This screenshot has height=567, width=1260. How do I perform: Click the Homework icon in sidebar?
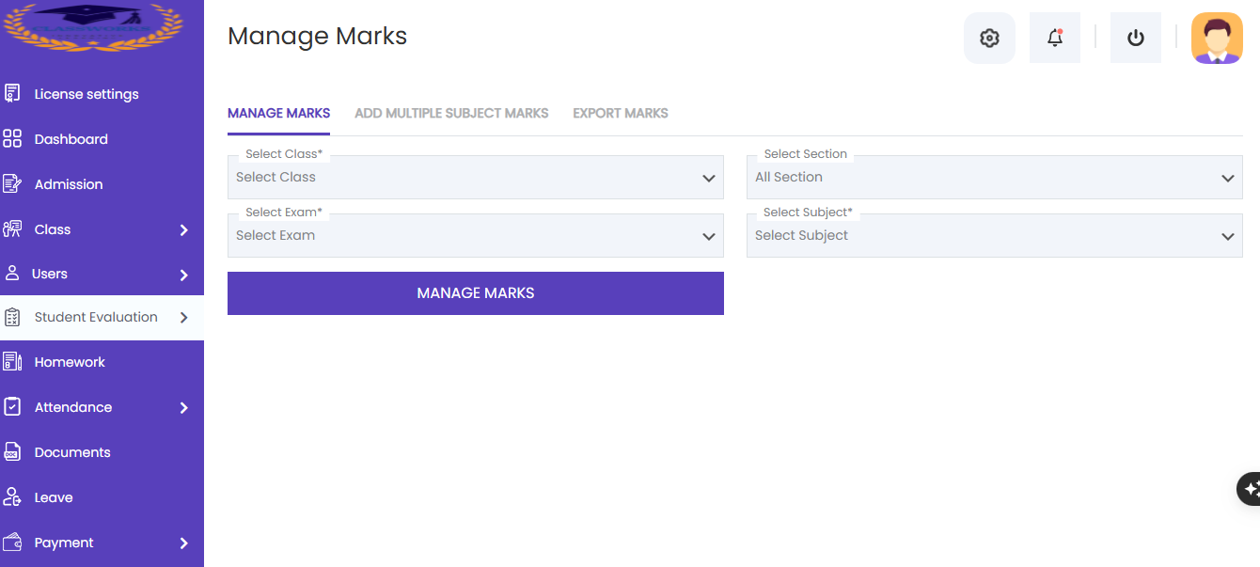12,362
